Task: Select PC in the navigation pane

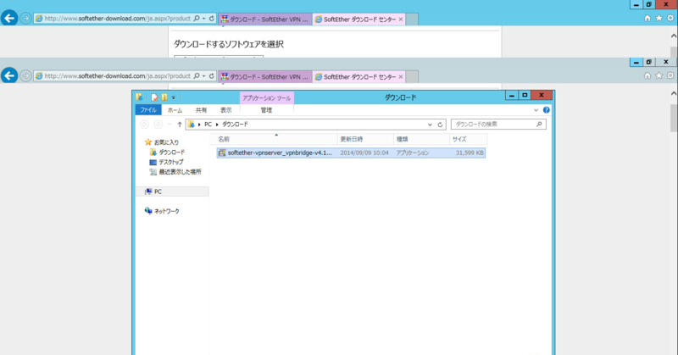Action: click(x=158, y=191)
